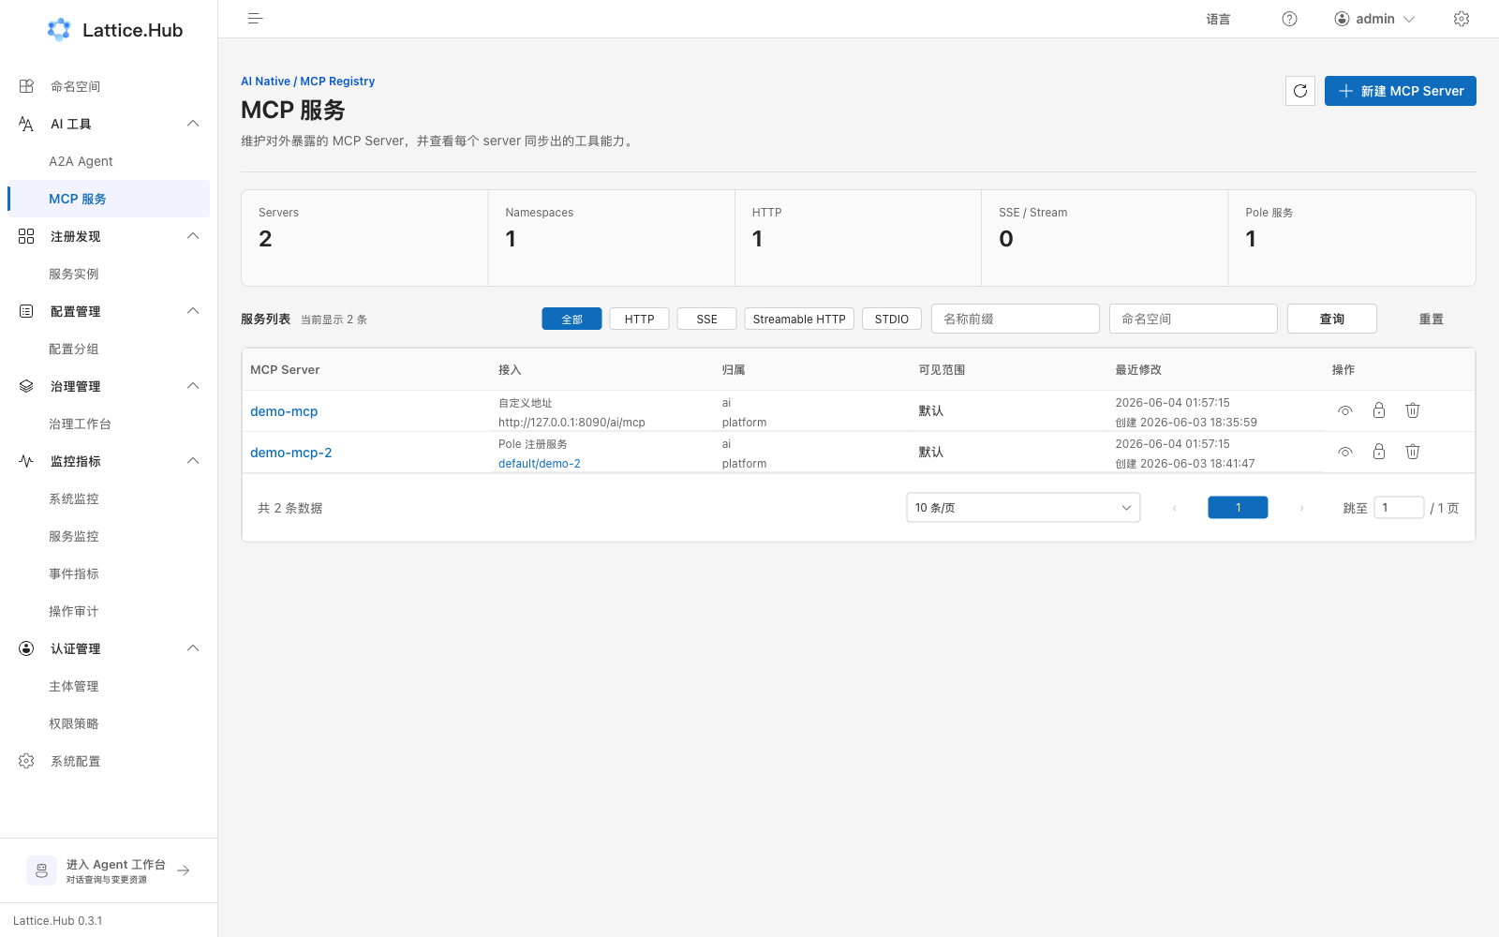Collapse the AI 工具 menu group
Screen dimensions: 1499x937
pos(193,124)
